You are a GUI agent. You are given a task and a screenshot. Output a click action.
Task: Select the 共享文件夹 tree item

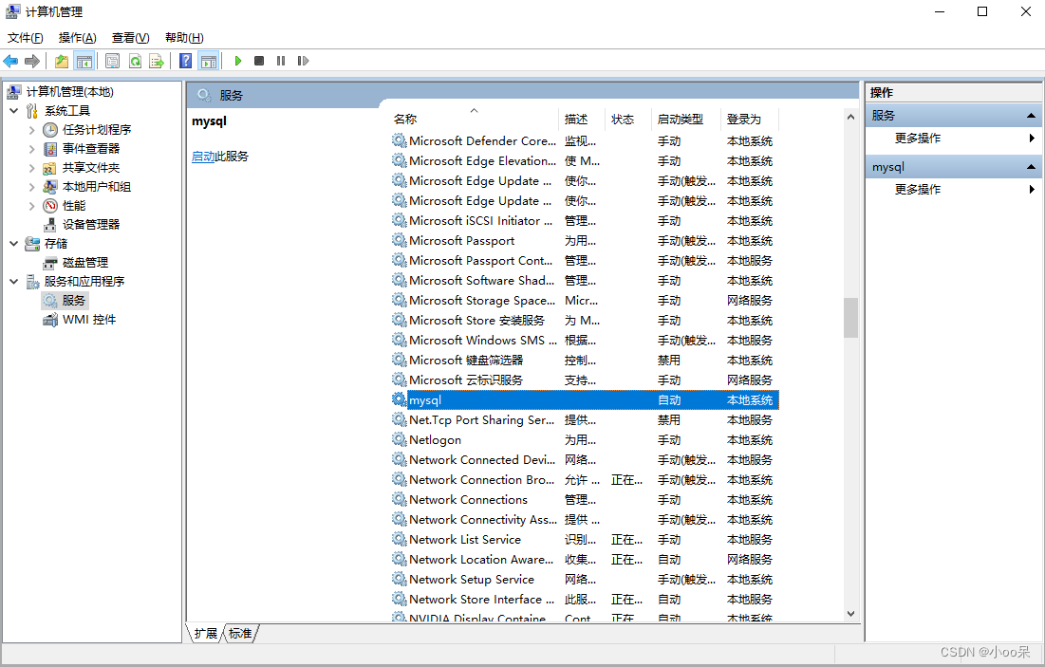(x=91, y=167)
